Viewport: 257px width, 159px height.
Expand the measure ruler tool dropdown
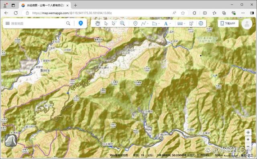tap(184, 24)
